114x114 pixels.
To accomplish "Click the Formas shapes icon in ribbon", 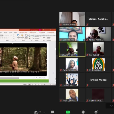I will point(18,36).
